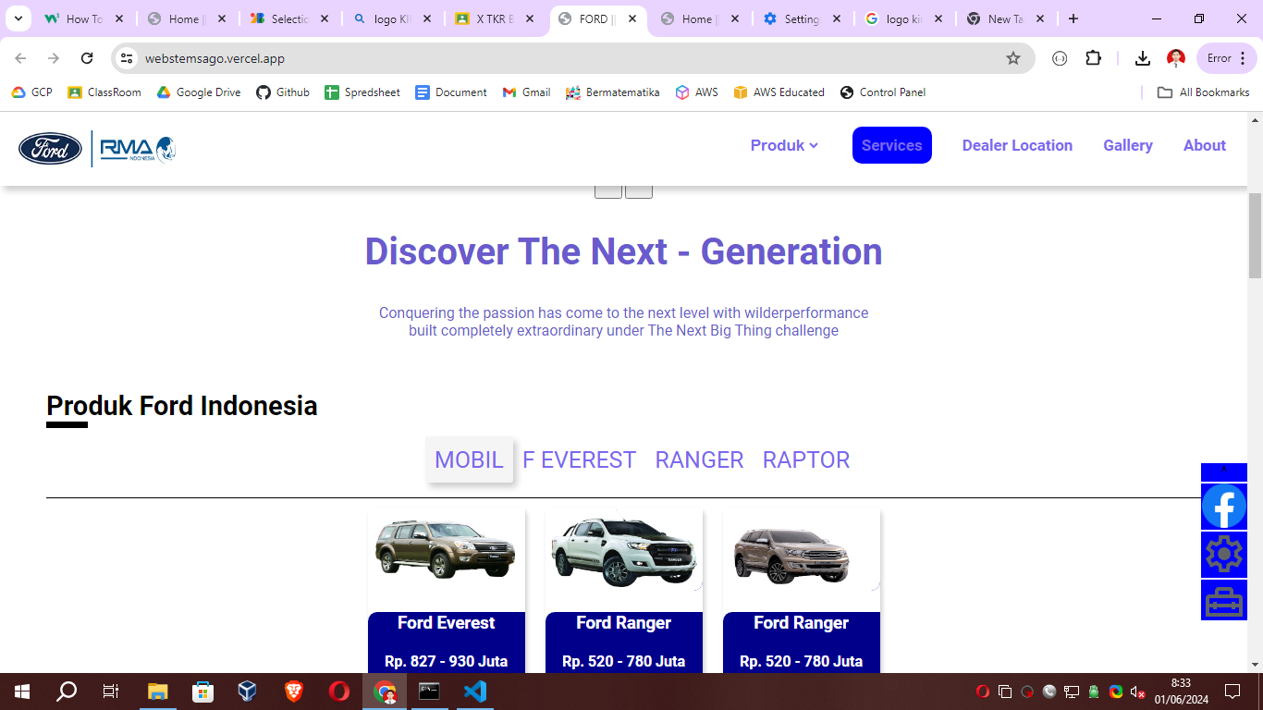Open the Facebook floating icon
This screenshot has height=710, width=1263.
[x=1224, y=507]
